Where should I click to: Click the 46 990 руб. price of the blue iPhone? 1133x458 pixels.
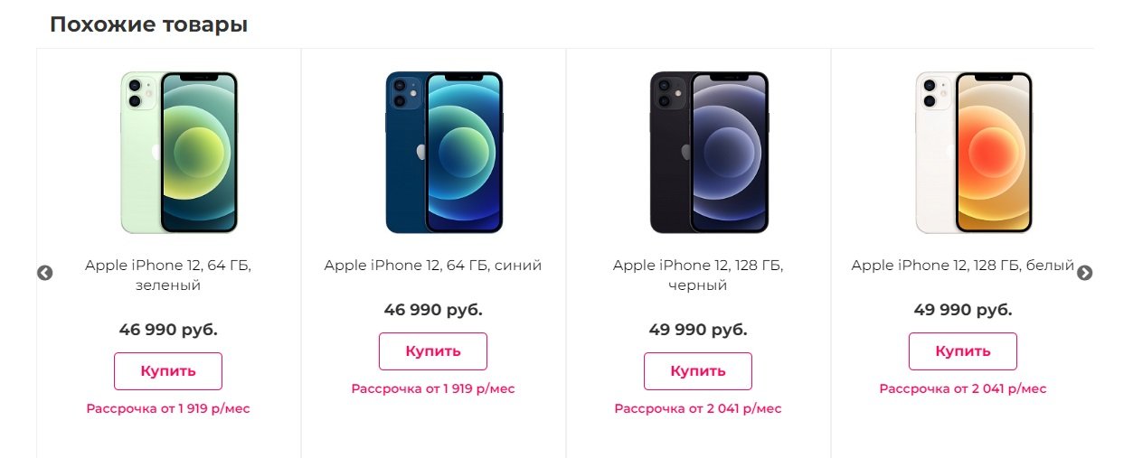pyautogui.click(x=433, y=310)
